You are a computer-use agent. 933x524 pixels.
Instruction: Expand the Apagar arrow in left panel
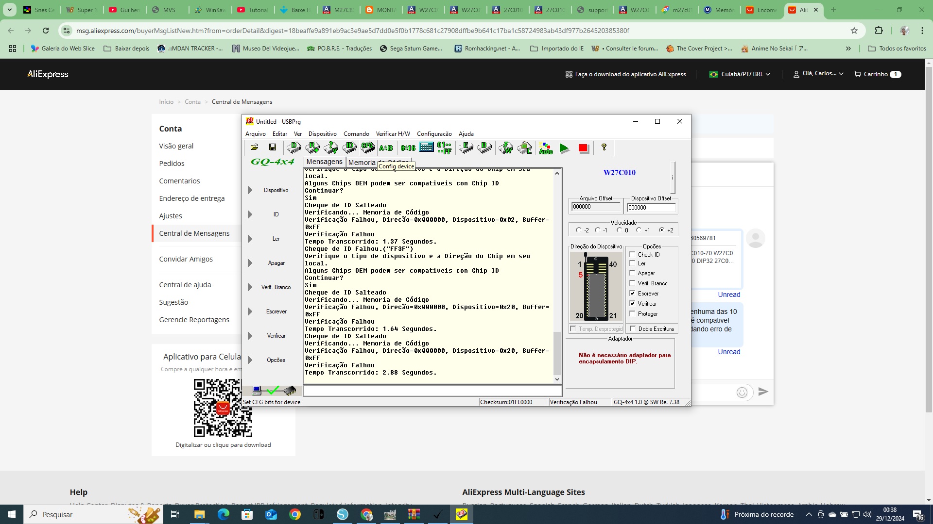(x=250, y=263)
